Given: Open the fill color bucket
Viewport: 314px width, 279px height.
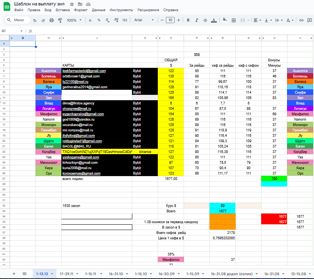Looking at the screenshot, I should coord(225,20).
